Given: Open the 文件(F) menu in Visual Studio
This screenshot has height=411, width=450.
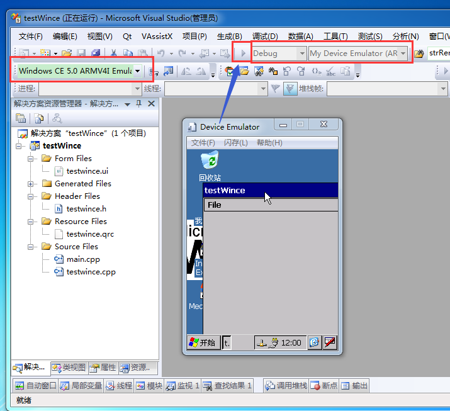Looking at the screenshot, I should tap(31, 37).
